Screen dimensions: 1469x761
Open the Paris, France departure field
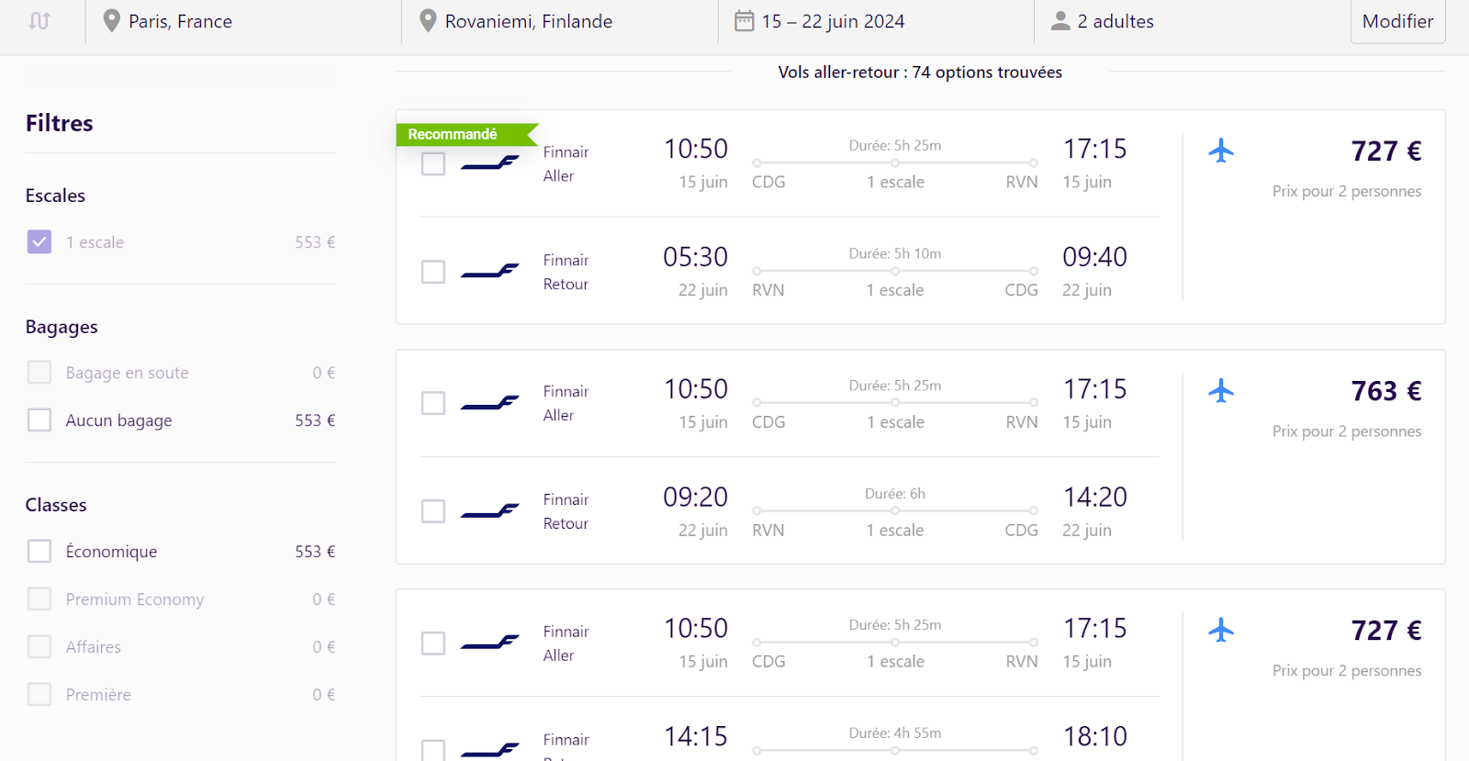[243, 21]
